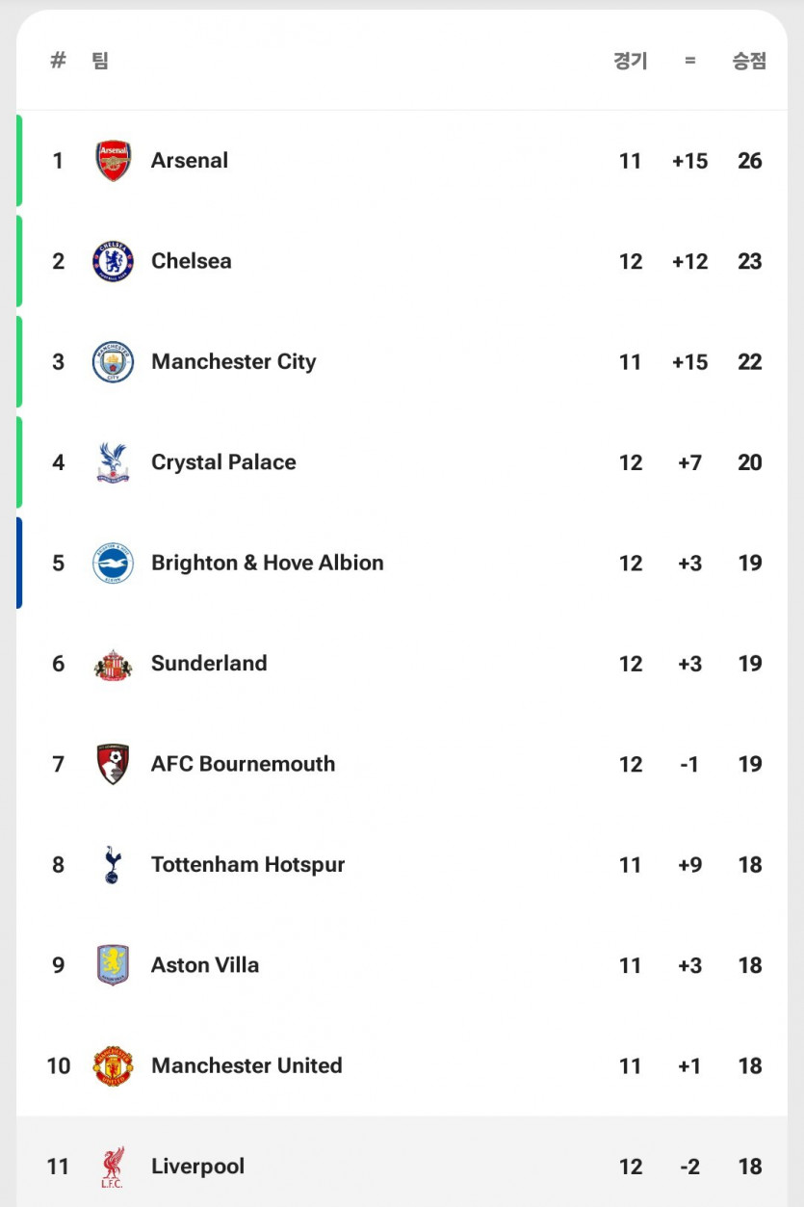Select the Tottenham Hotspur team name
Image resolution: width=804 pixels, height=1207 pixels.
[x=247, y=865]
